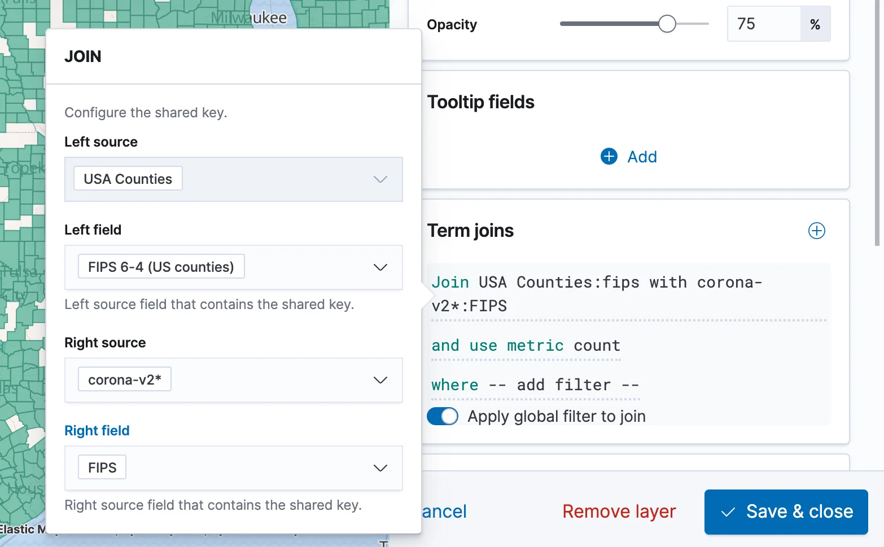Click Remove layer

(619, 511)
